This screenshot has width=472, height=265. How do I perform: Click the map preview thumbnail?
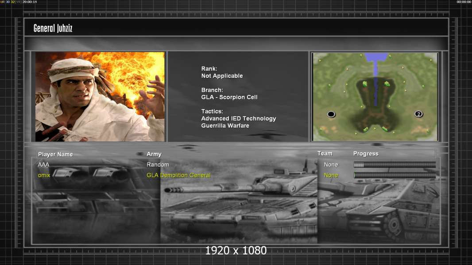375,97
